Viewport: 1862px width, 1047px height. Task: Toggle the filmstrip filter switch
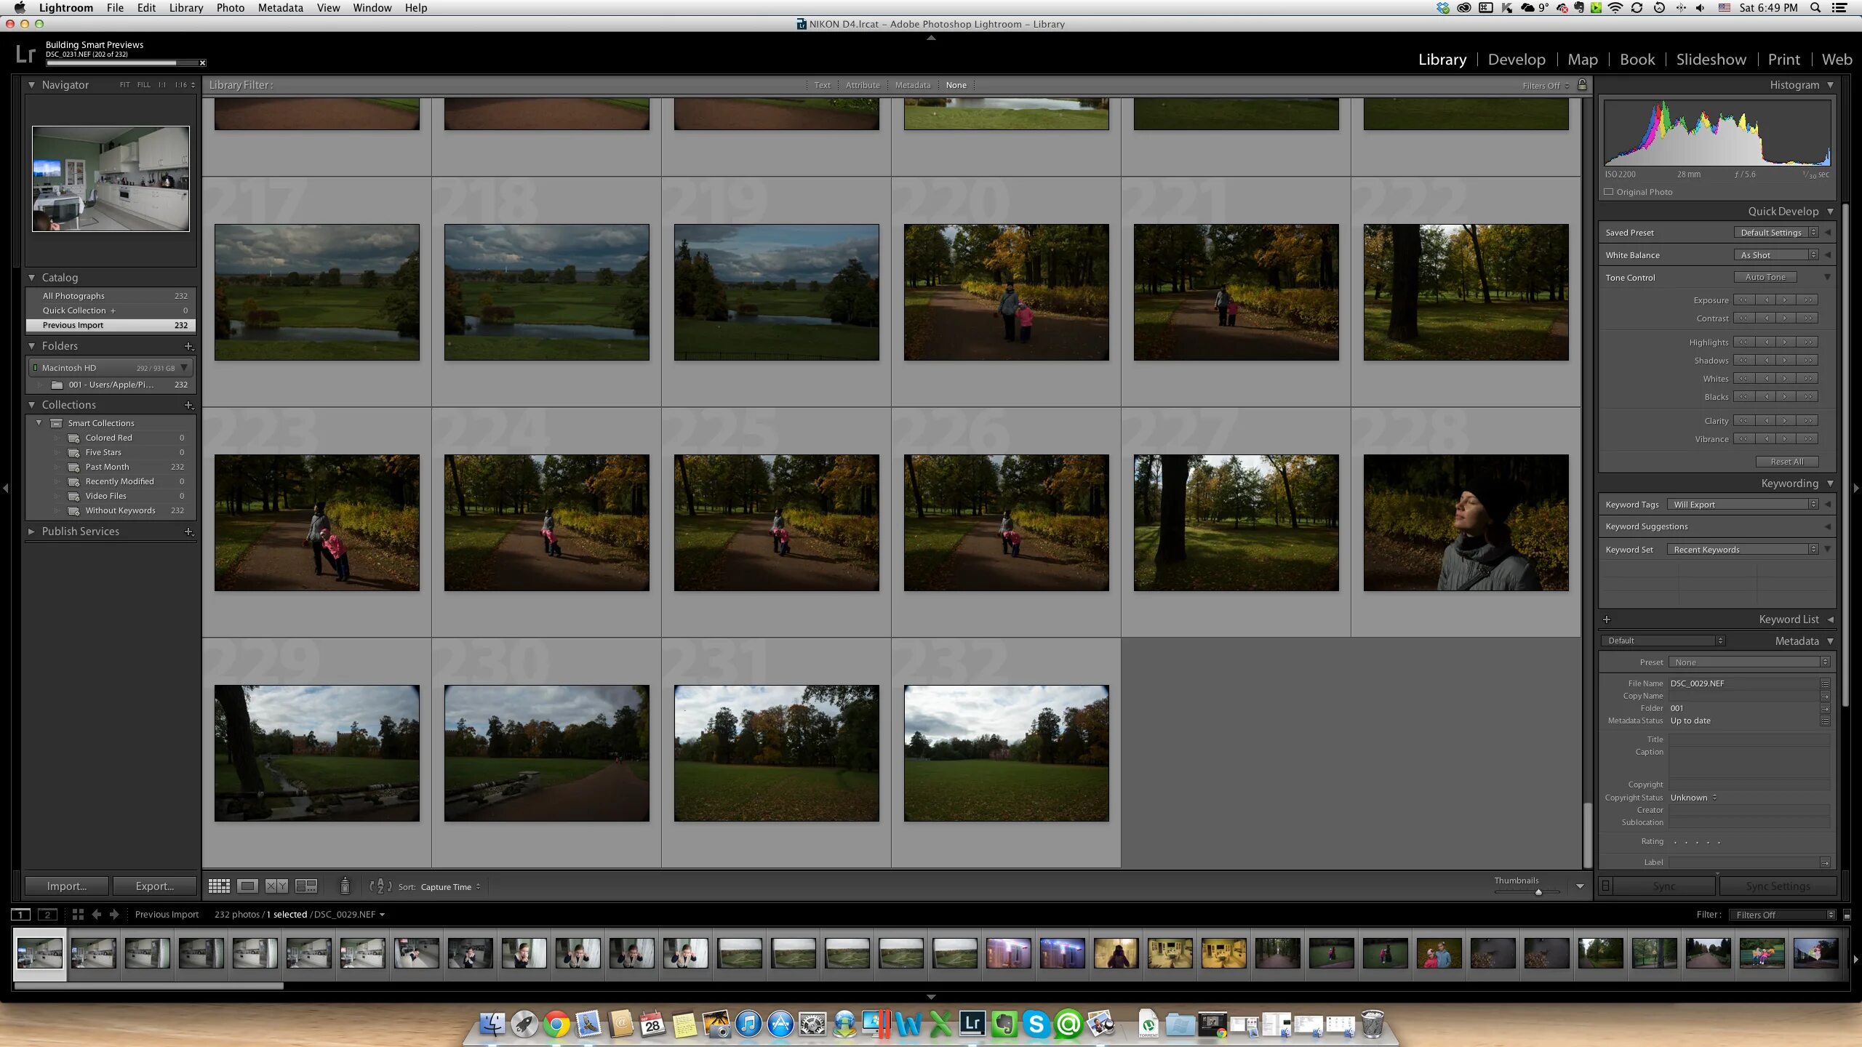(x=1847, y=915)
